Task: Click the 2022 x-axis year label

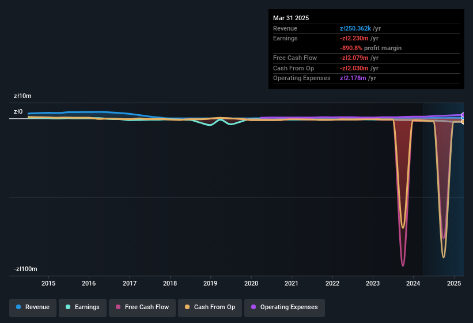Action: [332, 283]
